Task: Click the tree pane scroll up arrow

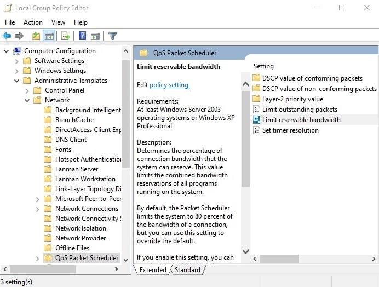Action: click(125, 51)
